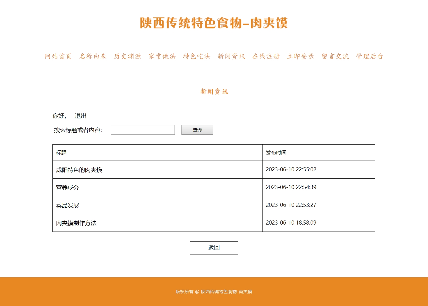The image size is (428, 306).
Task: Select 家常做法 in the nav bar
Action: coord(162,56)
